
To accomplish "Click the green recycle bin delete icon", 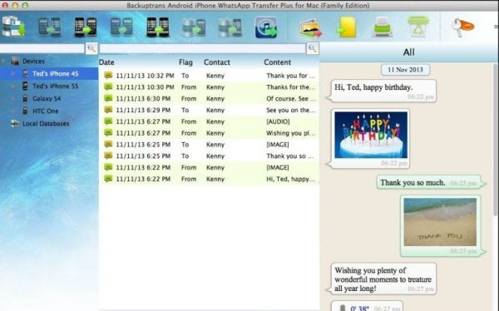I will click(x=418, y=27).
